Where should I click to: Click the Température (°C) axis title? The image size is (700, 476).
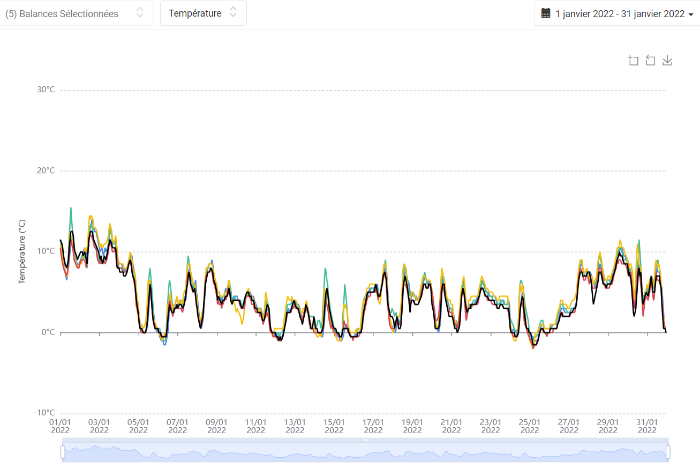[22, 251]
